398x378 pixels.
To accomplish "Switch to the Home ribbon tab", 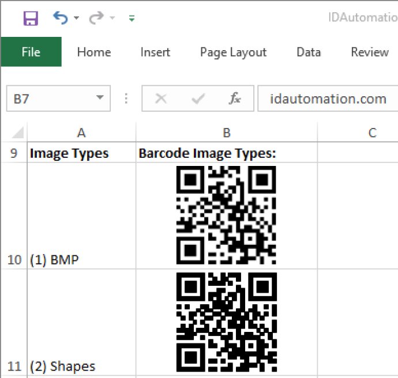I will 94,52.
